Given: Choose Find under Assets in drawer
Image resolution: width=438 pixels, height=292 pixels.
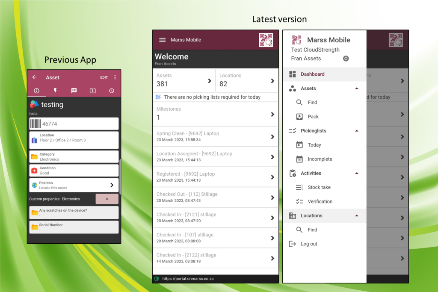Looking at the screenshot, I should [325, 103].
